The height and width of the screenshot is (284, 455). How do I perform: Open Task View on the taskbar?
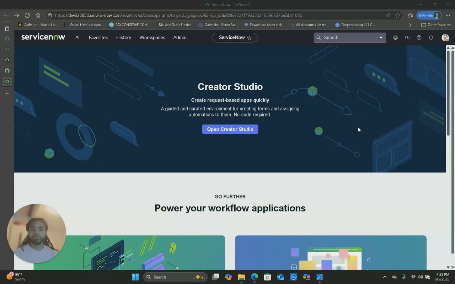click(x=215, y=277)
